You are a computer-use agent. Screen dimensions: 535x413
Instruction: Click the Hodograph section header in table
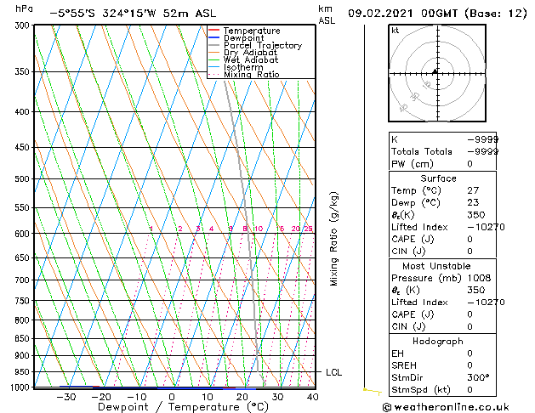pos(438,341)
